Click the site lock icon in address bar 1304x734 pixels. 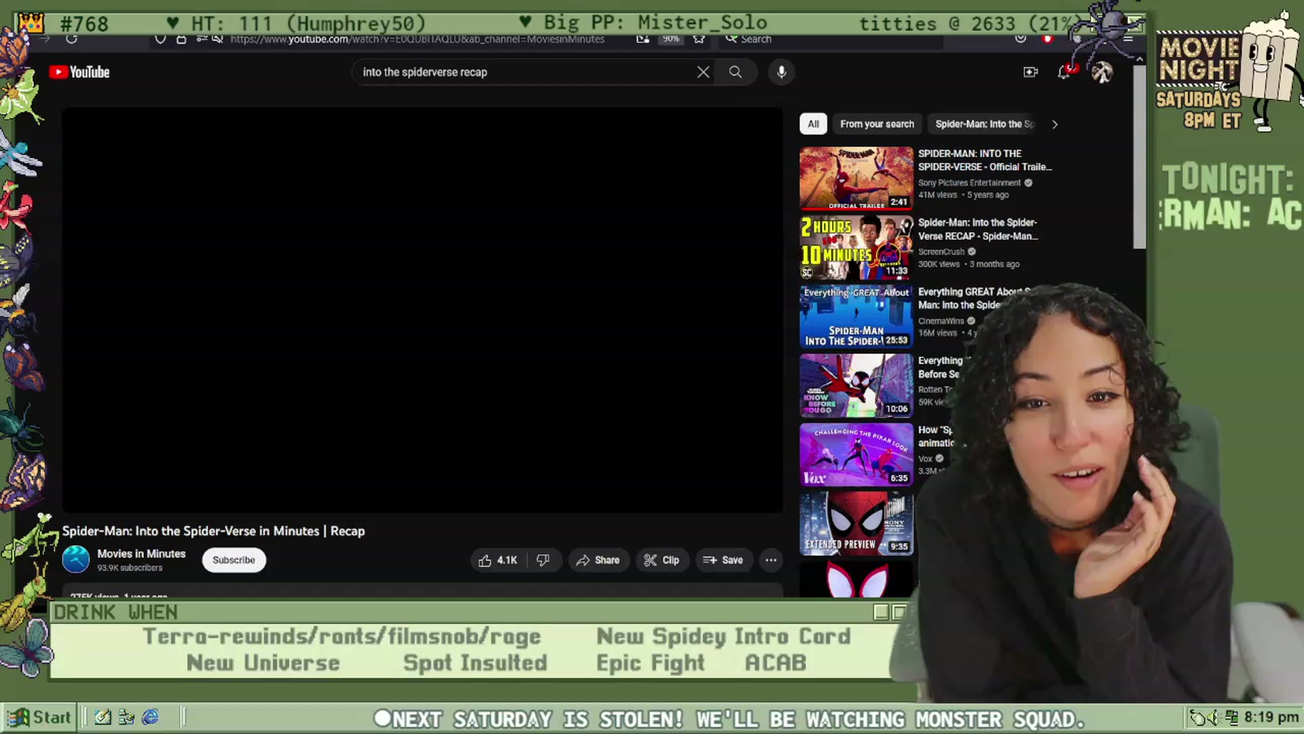[181, 39]
